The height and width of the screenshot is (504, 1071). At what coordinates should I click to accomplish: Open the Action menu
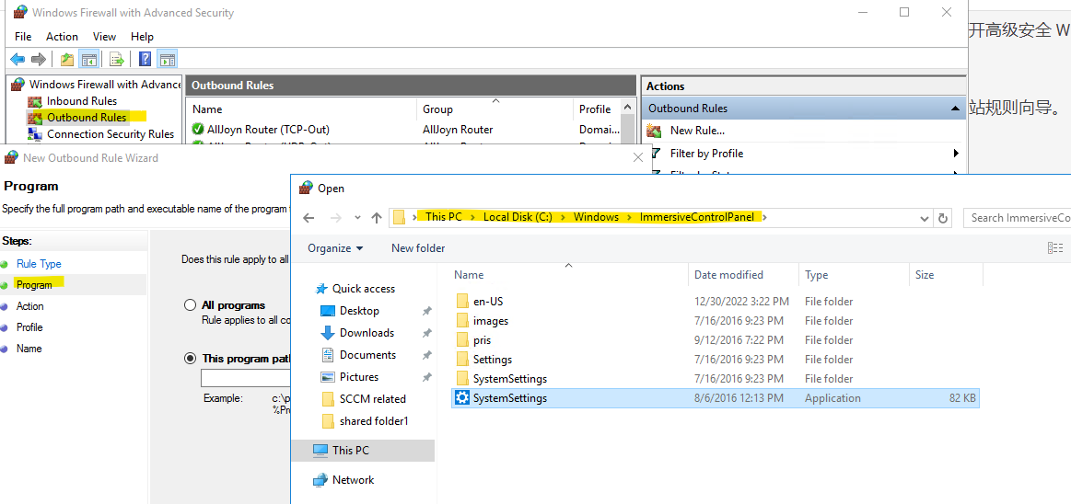(x=62, y=37)
